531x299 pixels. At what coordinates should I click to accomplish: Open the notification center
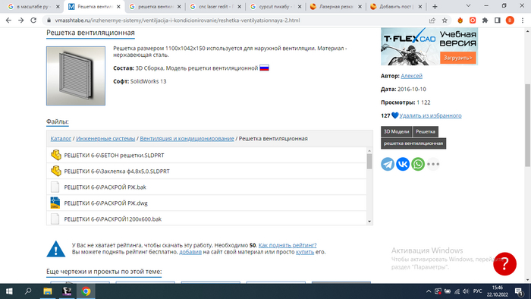coord(519,291)
